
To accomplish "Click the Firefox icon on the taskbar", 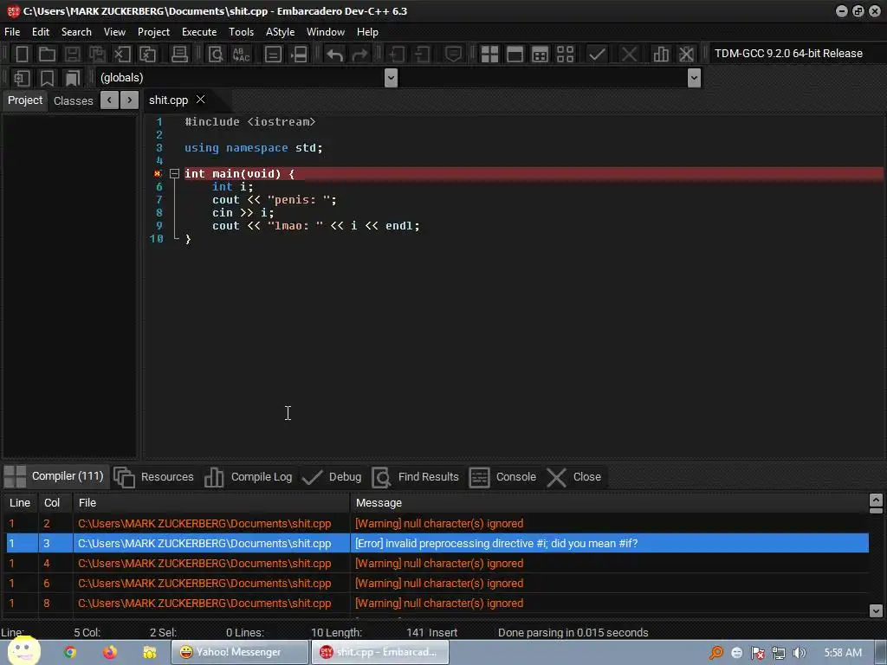I will point(110,652).
